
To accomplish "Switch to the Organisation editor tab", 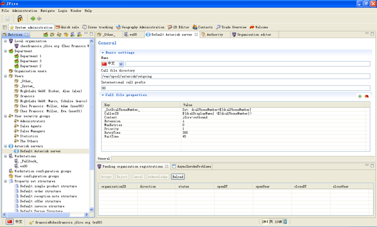I will point(254,34).
